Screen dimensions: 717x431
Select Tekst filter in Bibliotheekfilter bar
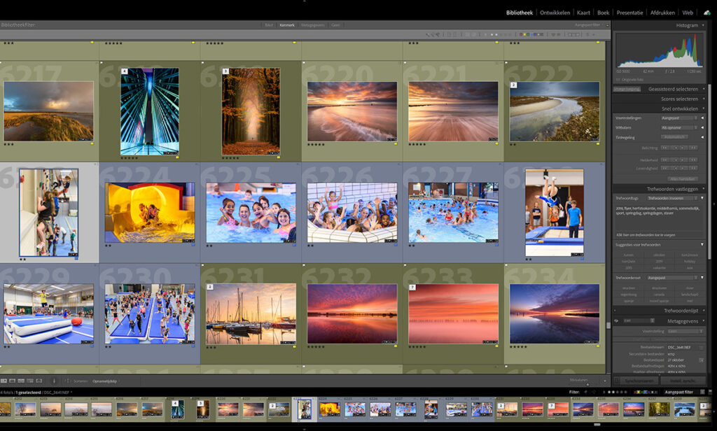[269, 25]
